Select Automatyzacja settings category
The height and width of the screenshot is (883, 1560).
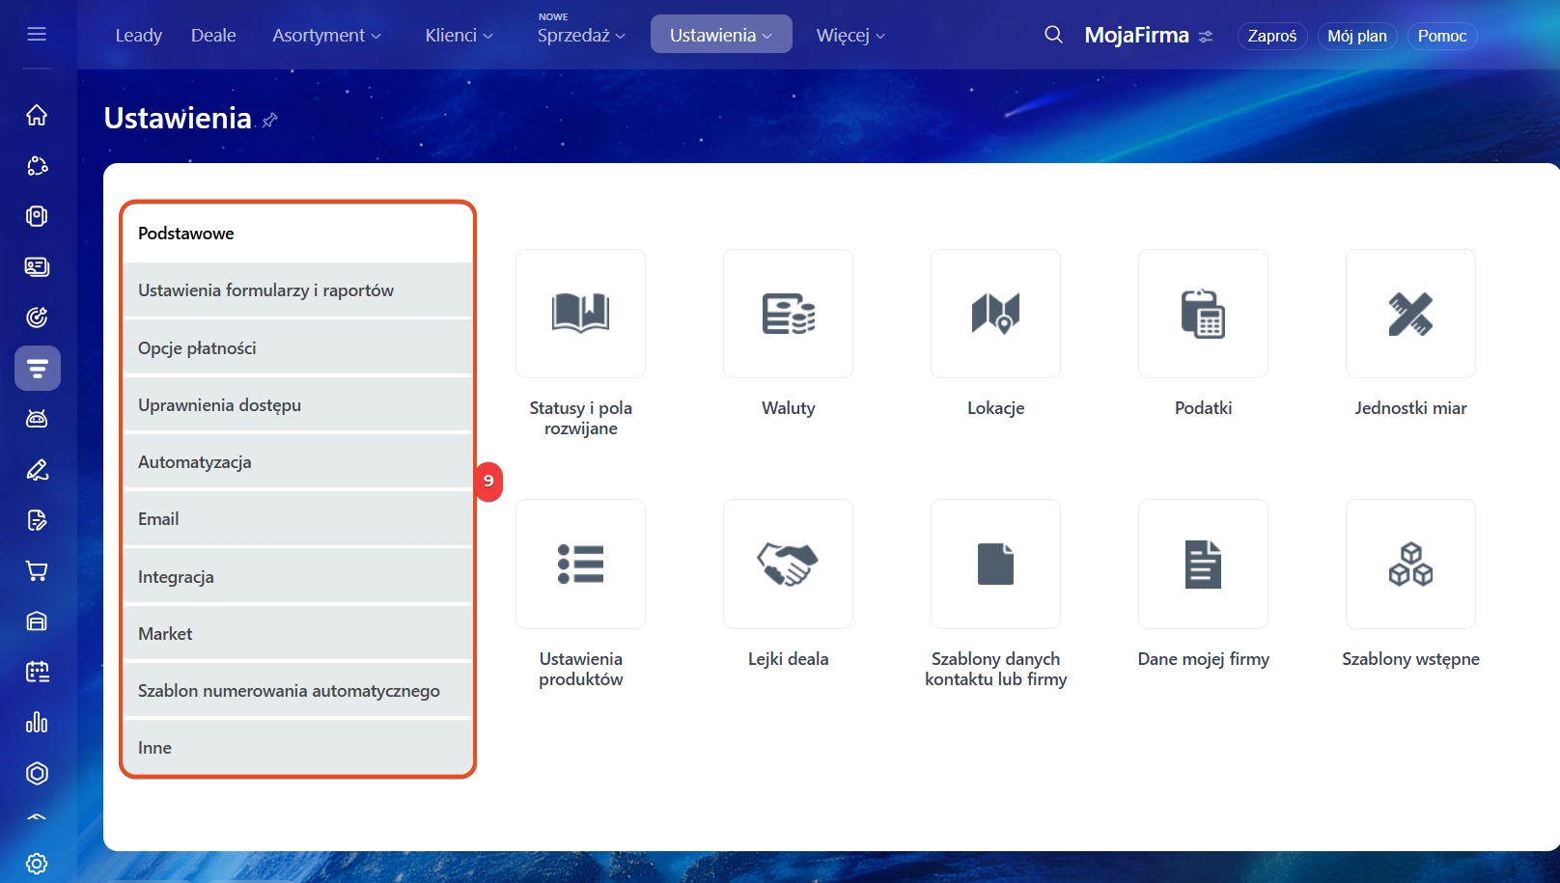pos(297,462)
